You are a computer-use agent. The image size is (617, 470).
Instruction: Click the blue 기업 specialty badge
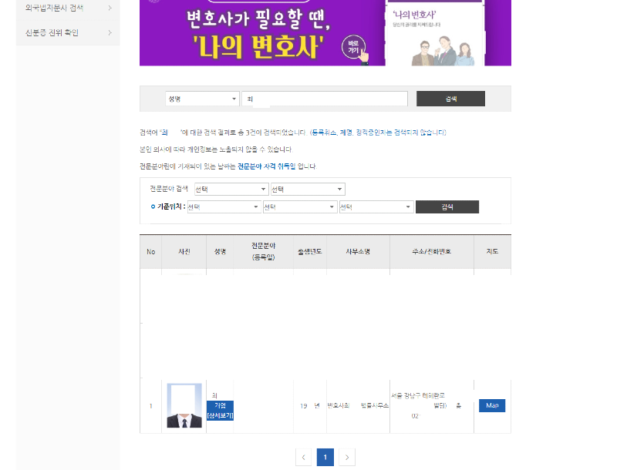(219, 405)
